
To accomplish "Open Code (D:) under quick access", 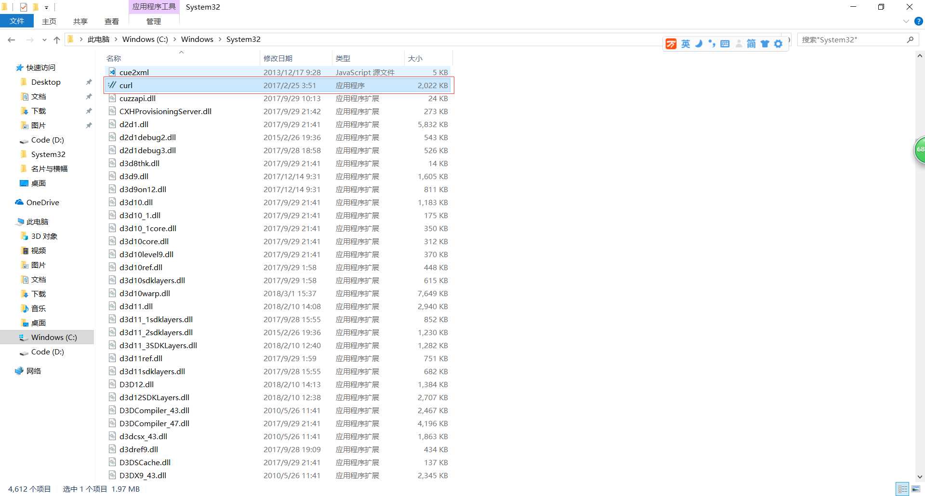I will point(47,140).
